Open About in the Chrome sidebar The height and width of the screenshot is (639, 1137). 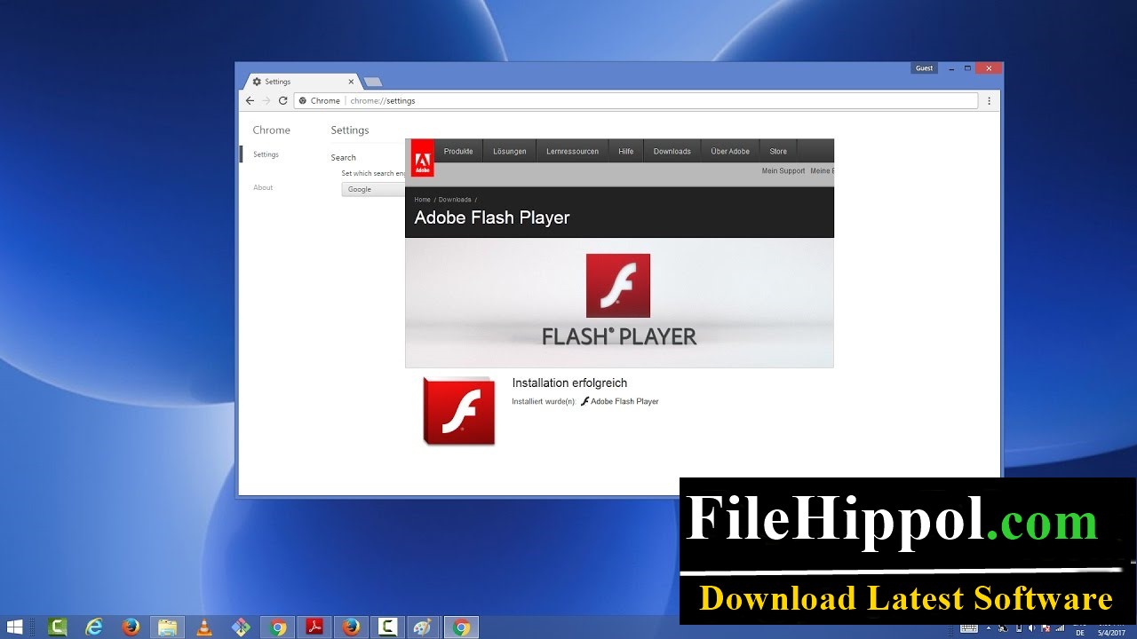coord(263,187)
